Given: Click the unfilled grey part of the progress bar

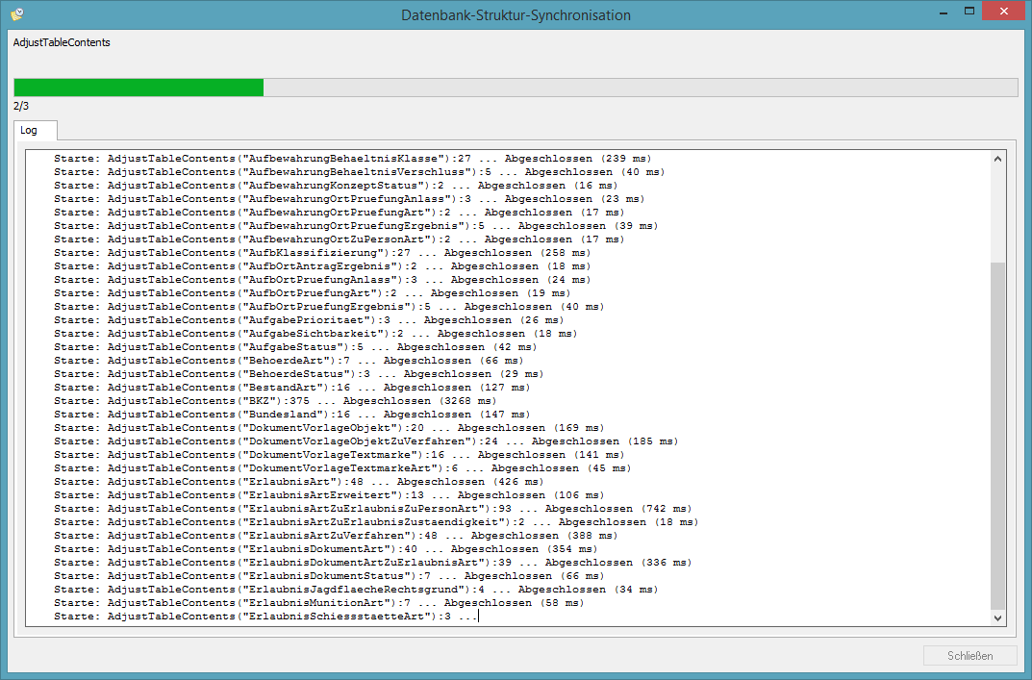Looking at the screenshot, I should pyautogui.click(x=640, y=88).
